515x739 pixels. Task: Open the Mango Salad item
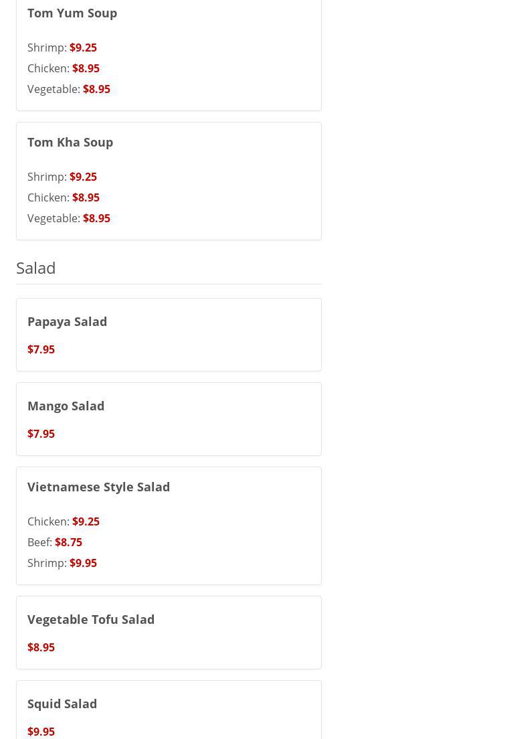tap(66, 406)
